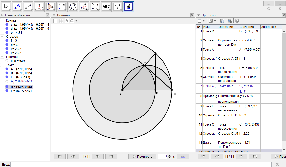This screenshot has width=286, height=167.
Task: Select the ABC text tool
Action: [x=106, y=6]
